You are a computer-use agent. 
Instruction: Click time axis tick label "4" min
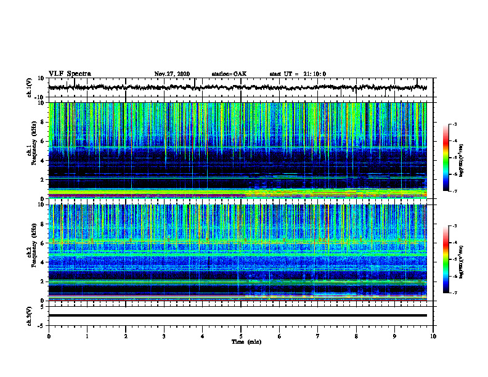(x=203, y=336)
